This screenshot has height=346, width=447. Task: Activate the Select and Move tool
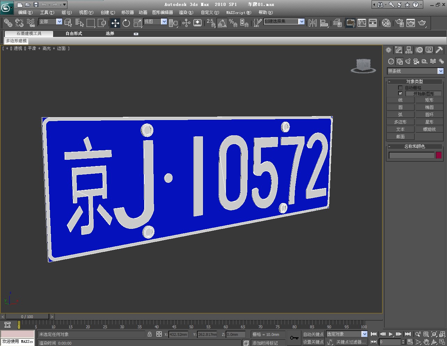coord(115,23)
